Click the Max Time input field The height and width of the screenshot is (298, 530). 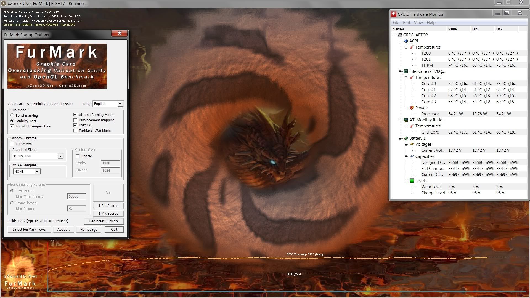76,196
